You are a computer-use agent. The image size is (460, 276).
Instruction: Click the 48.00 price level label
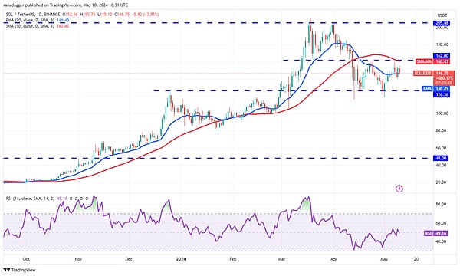(442, 158)
